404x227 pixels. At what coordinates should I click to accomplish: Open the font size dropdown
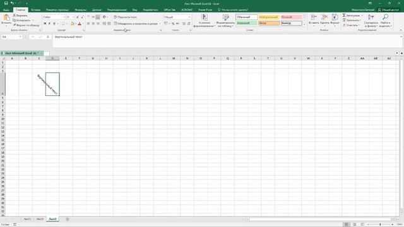pyautogui.click(x=73, y=17)
